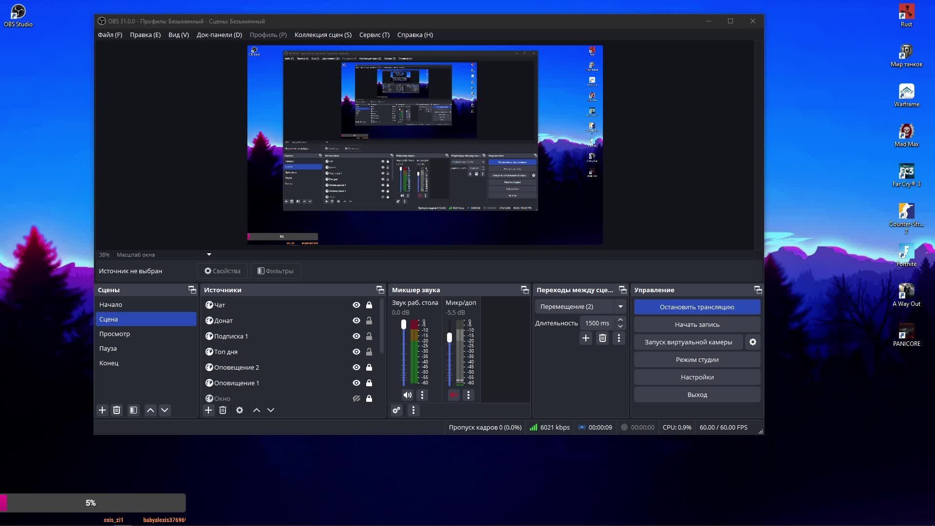The image size is (935, 526).
Task: Delete selected source with trash icon
Action: coord(223,410)
